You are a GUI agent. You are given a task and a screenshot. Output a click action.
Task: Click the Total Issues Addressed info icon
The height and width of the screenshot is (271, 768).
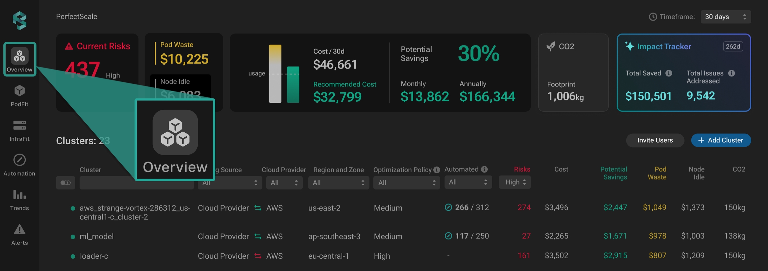[x=731, y=73]
